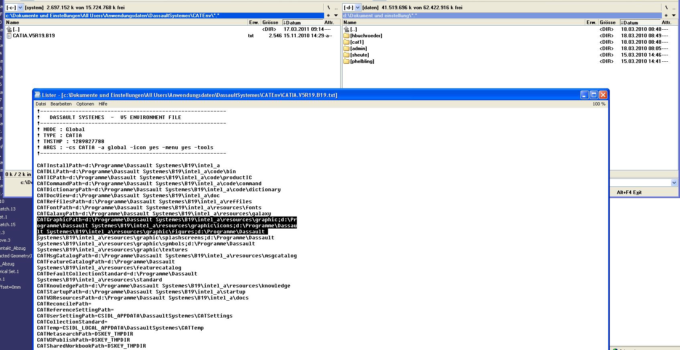Select the CATIA.V5R19.B19 text file icon
The image size is (680, 350).
(x=9, y=36)
